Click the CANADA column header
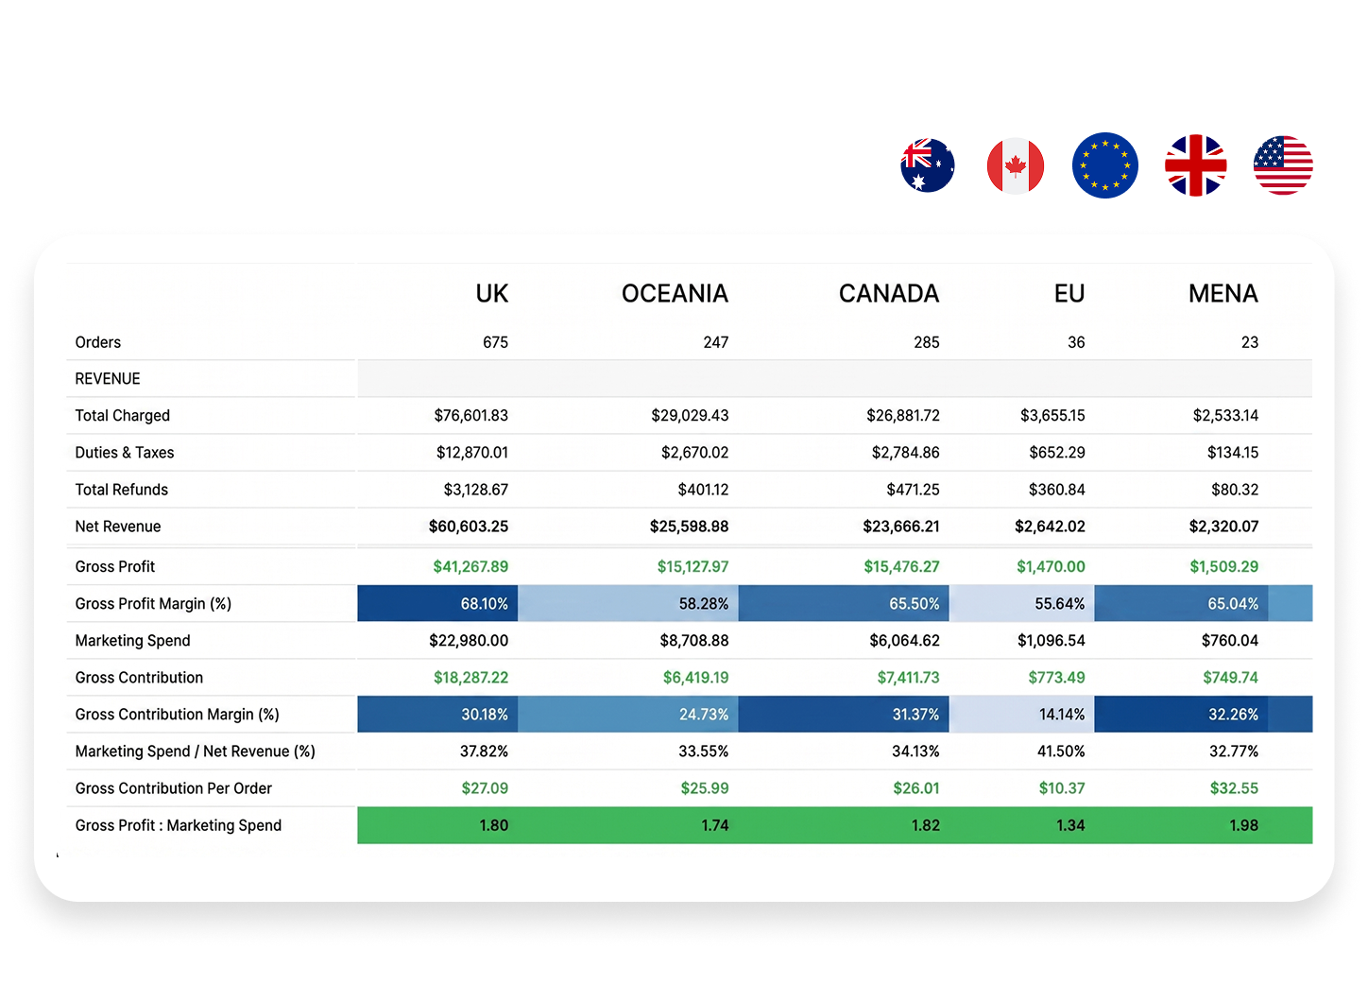Screen dimensions: 1368x1002 coord(889,294)
